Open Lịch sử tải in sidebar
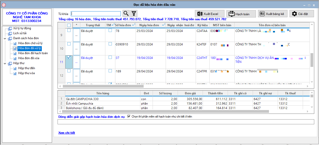 coord(20,33)
